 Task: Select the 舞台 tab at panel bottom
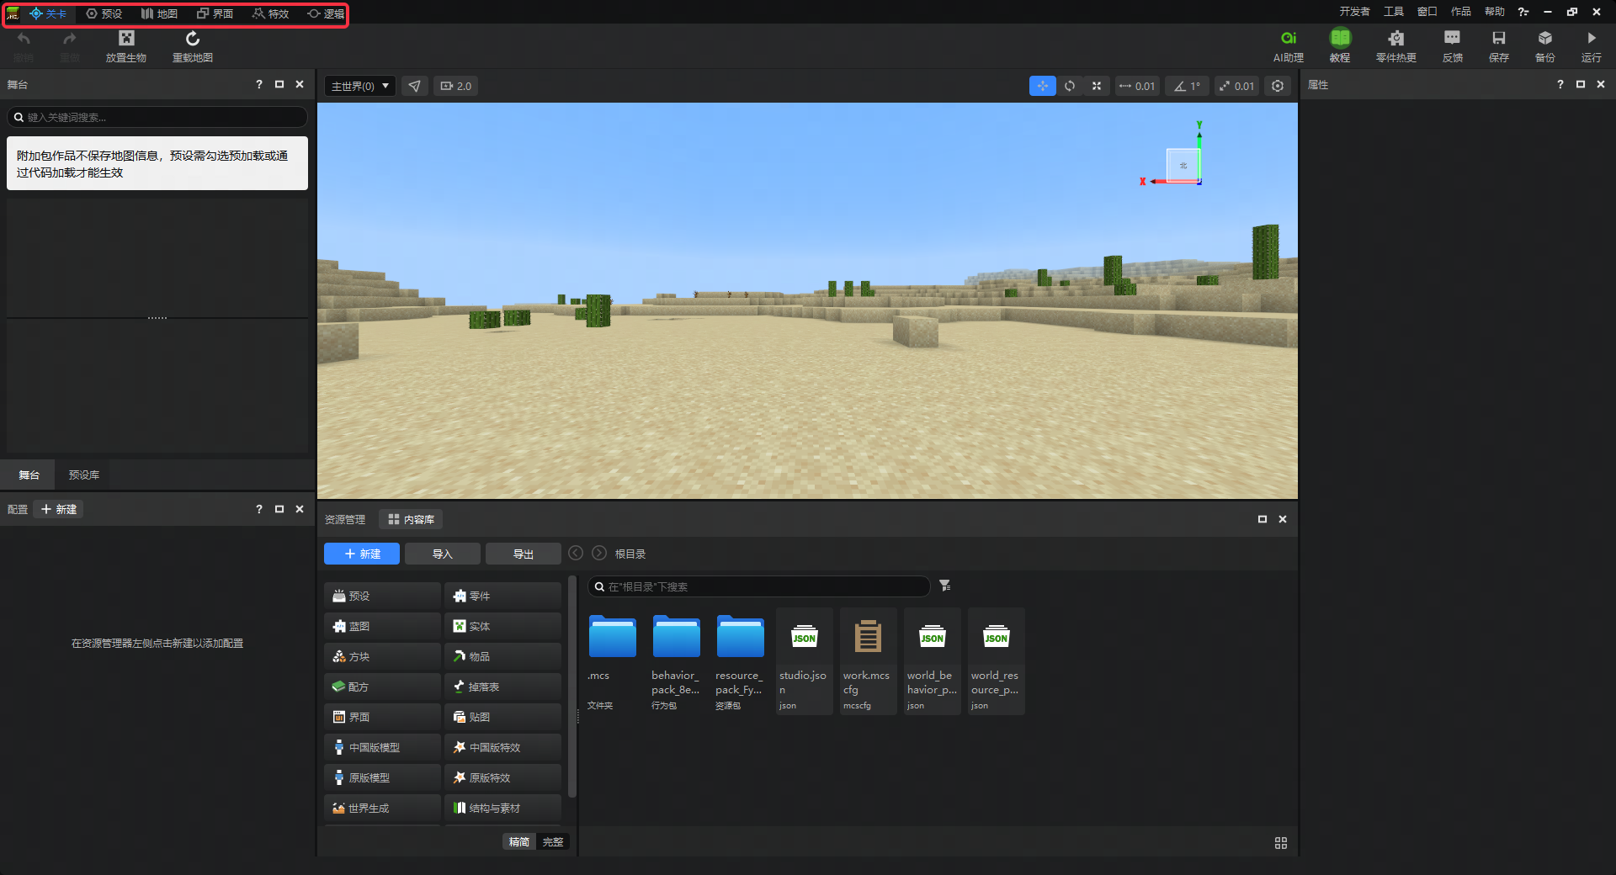[x=29, y=475]
